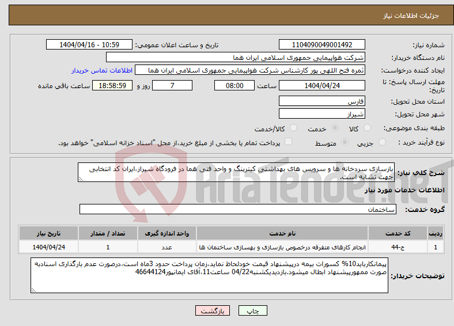
Task: Click the اطلاعات خدمات مورد نیاز heading
Action: (x=404, y=190)
